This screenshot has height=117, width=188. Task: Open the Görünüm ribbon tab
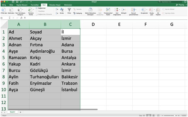(x=68, y=5)
